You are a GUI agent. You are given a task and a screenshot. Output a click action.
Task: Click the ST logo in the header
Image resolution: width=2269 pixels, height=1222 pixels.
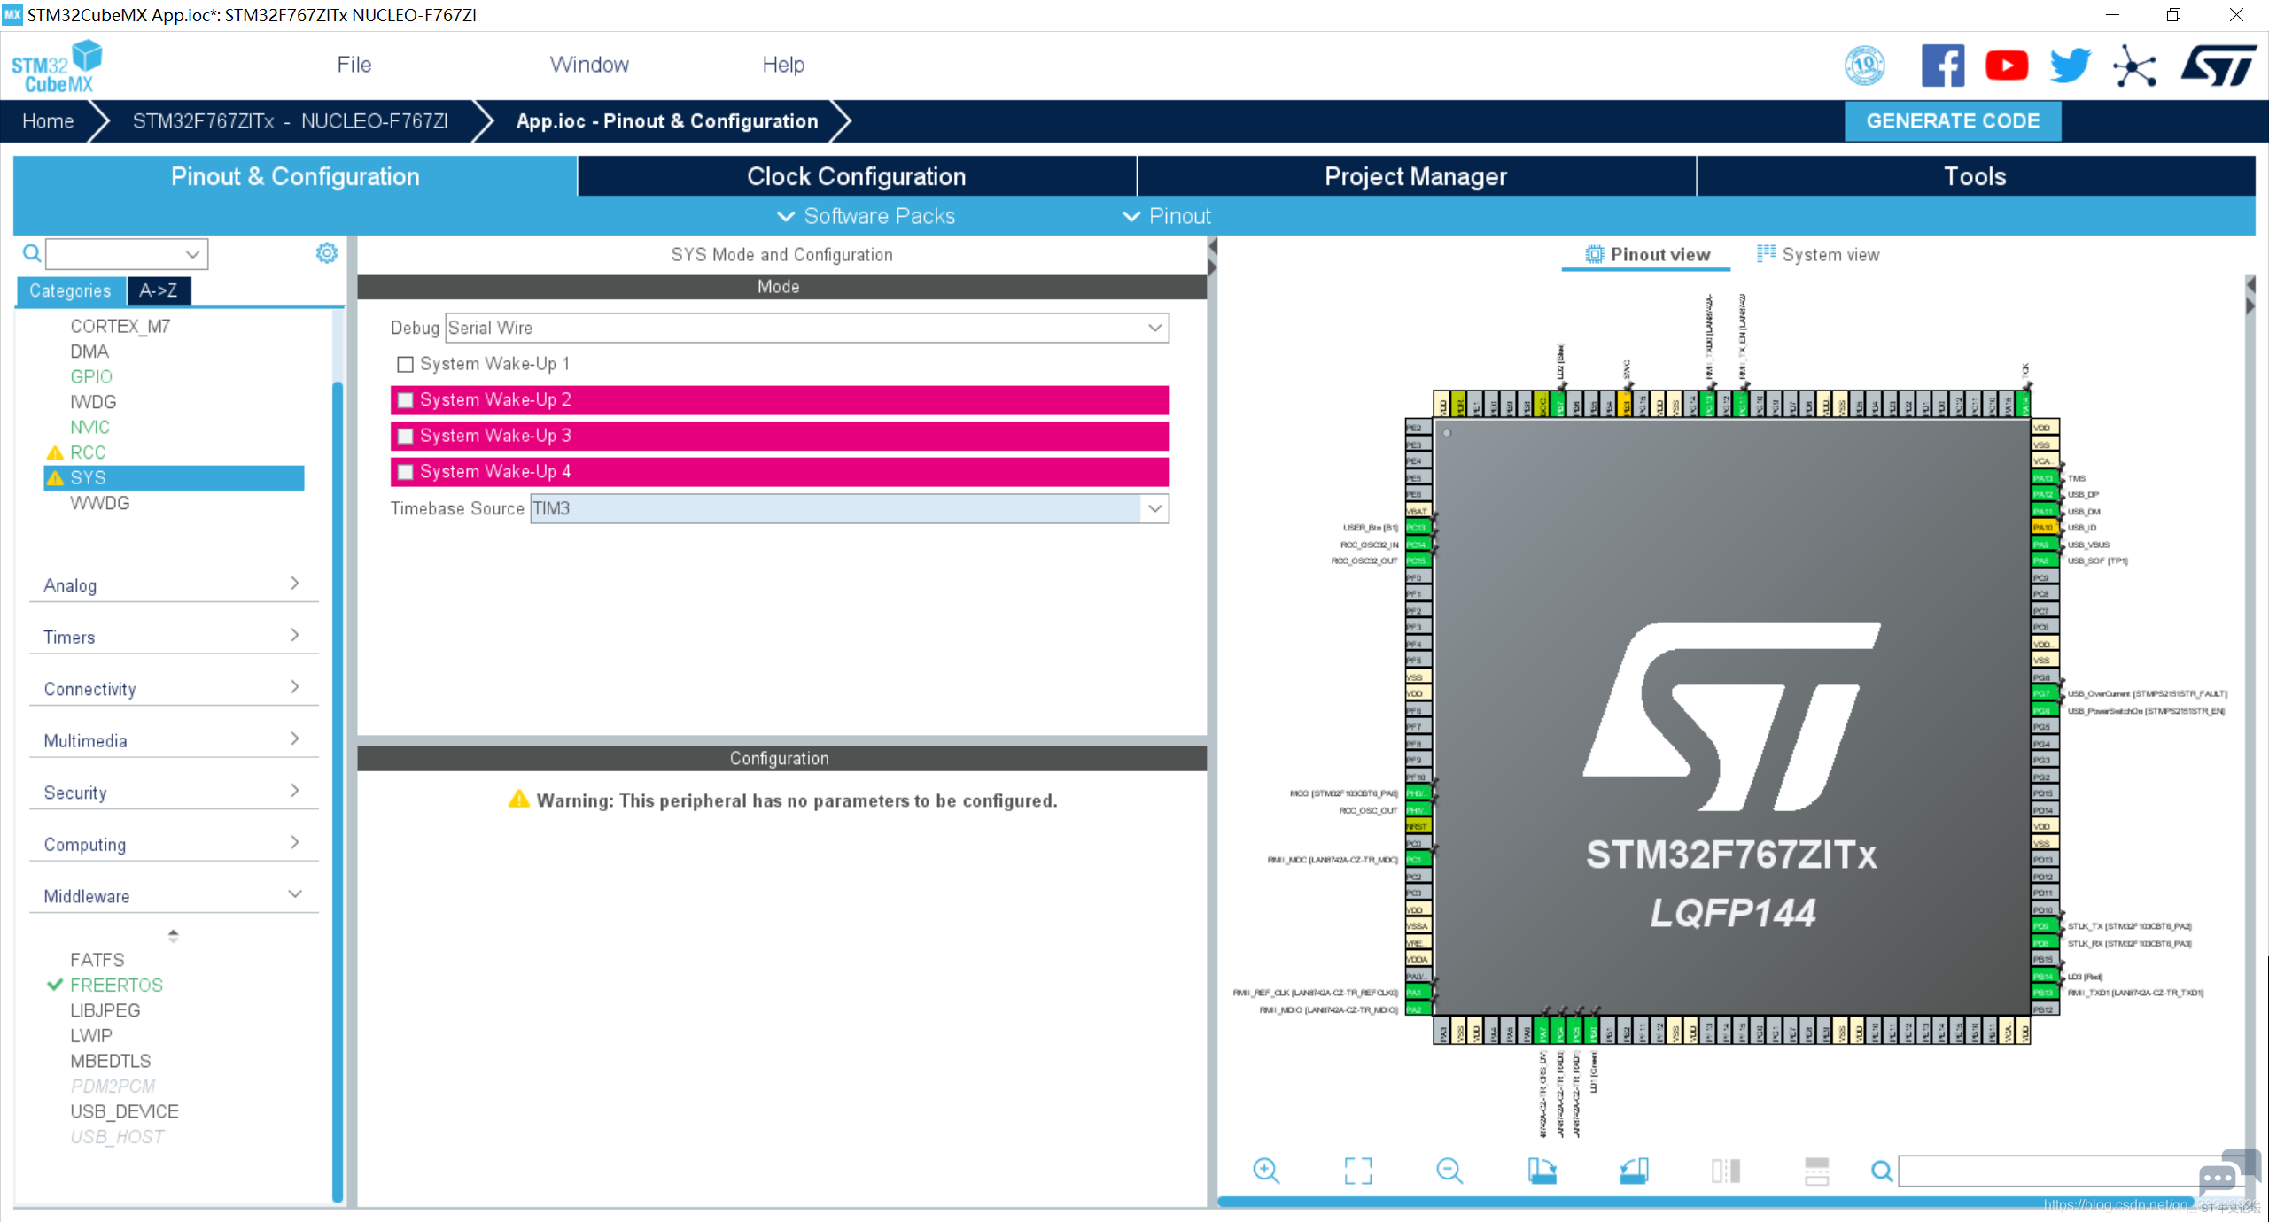2218,66
